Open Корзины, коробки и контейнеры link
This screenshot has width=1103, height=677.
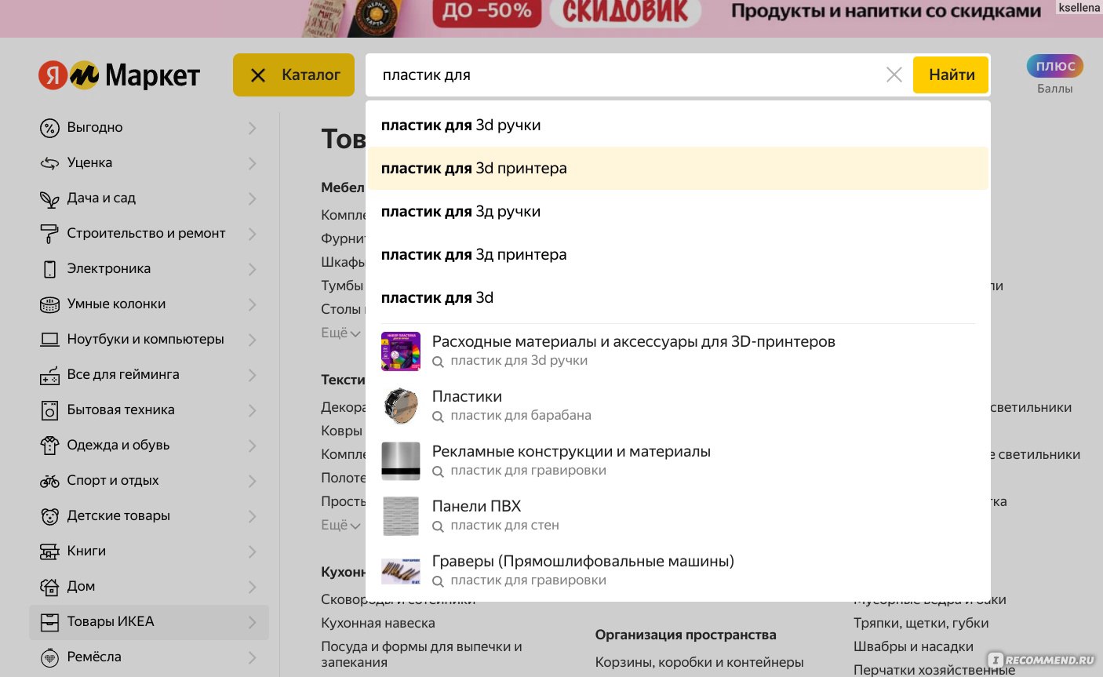tap(699, 662)
